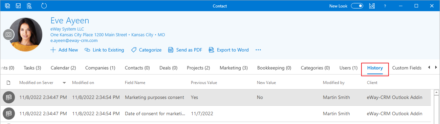Open the Kansas City address link
Image resolution: width=440 pixels, height=124 pixels.
108,35
